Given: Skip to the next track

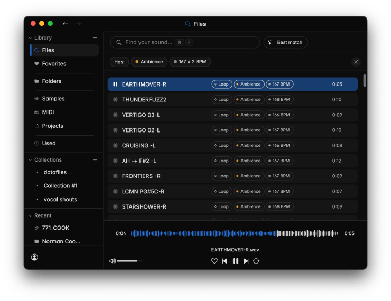Looking at the screenshot, I should [x=246, y=261].
